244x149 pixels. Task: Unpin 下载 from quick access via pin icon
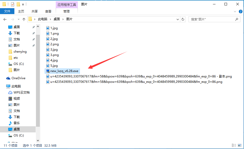click(x=33, y=33)
